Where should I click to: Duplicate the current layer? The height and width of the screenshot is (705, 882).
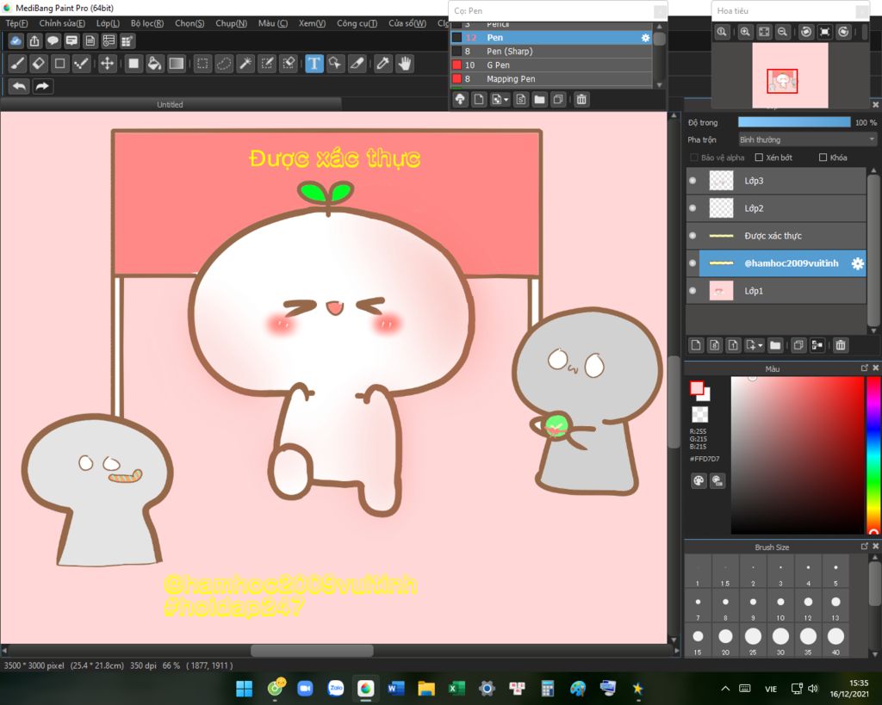click(798, 345)
